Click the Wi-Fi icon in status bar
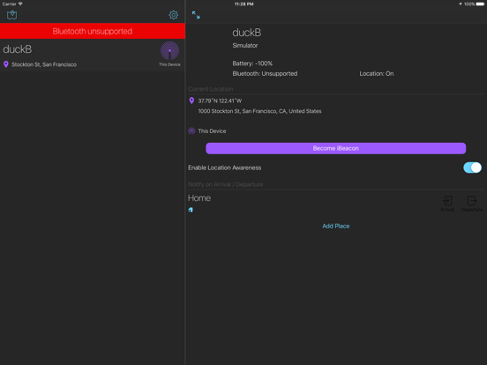The image size is (487, 365). [x=20, y=4]
